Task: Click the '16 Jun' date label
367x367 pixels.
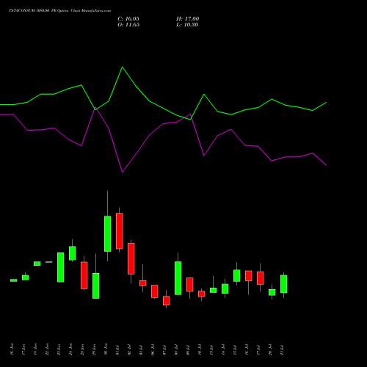Action: (12, 349)
